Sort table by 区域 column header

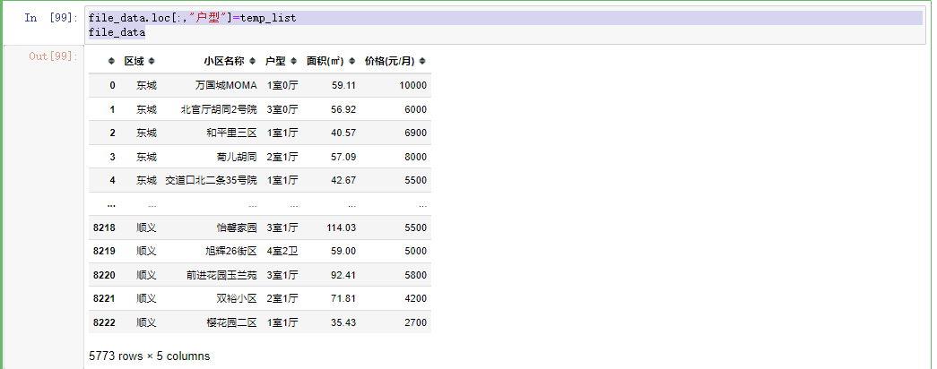pyautogui.click(x=139, y=61)
